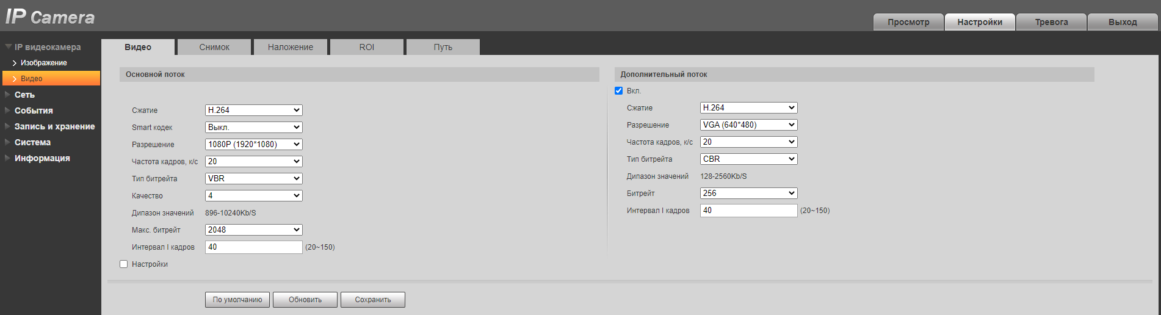Click the 896-10240Kb/S range value
Viewport: 1161px width, 315px height.
point(231,213)
